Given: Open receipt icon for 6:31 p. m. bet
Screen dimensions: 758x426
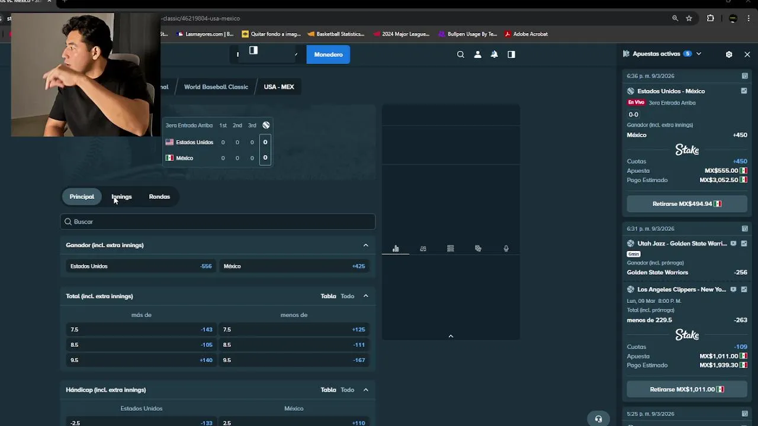Looking at the screenshot, I should pyautogui.click(x=745, y=228).
